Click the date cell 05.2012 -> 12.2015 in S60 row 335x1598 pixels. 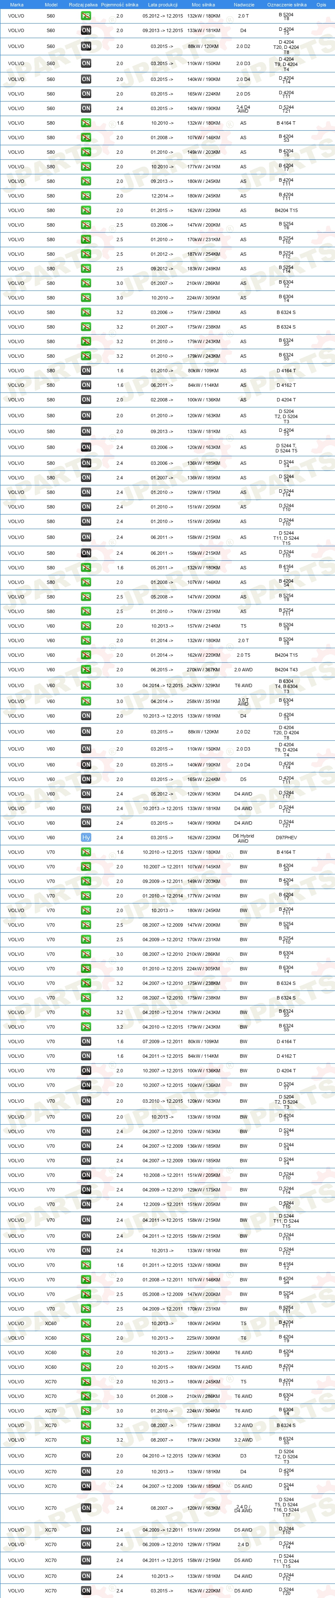pos(162,15)
